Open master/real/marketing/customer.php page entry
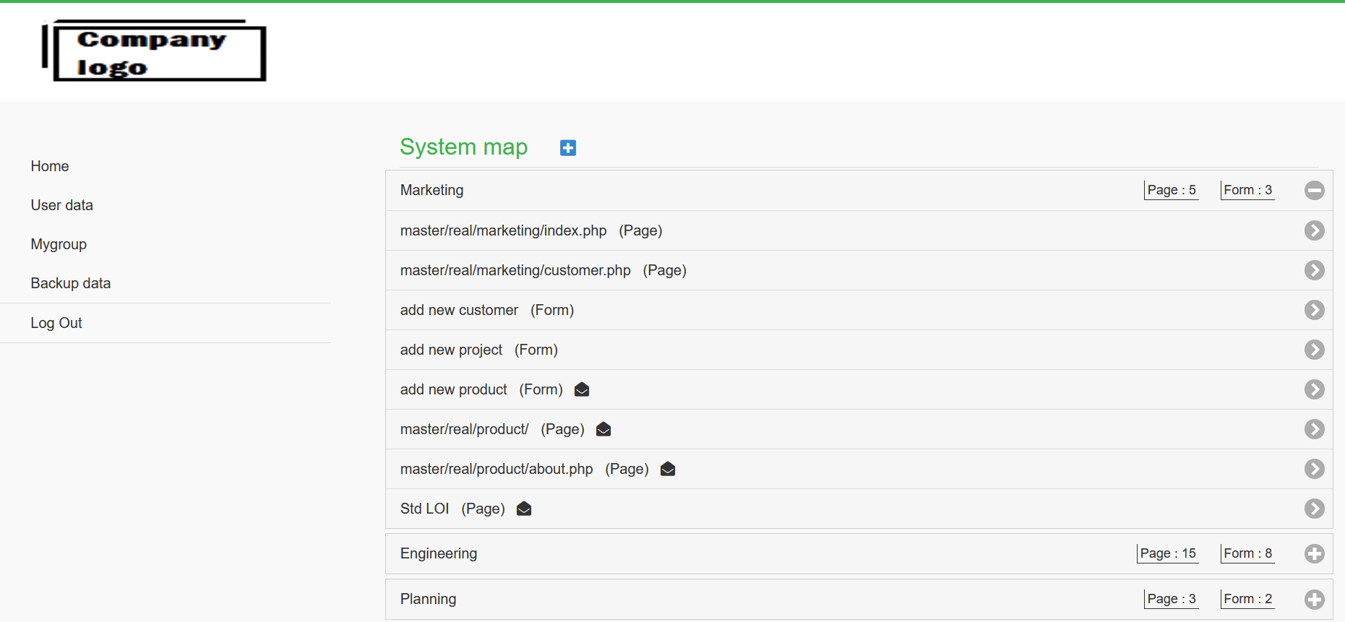 point(515,270)
